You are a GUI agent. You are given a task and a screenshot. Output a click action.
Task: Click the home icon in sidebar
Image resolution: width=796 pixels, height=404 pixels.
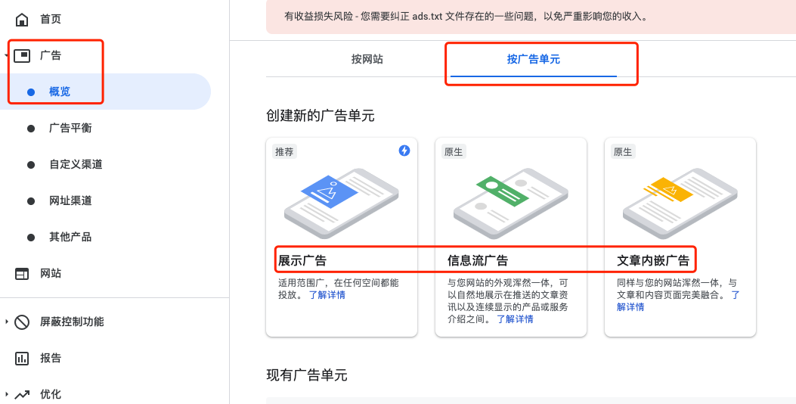[x=22, y=20]
